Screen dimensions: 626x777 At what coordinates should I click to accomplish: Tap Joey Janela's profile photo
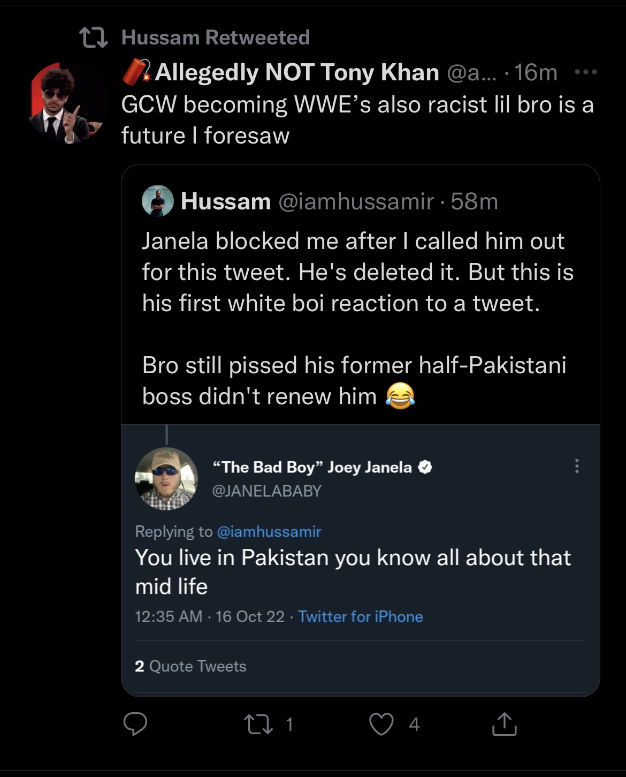click(166, 478)
